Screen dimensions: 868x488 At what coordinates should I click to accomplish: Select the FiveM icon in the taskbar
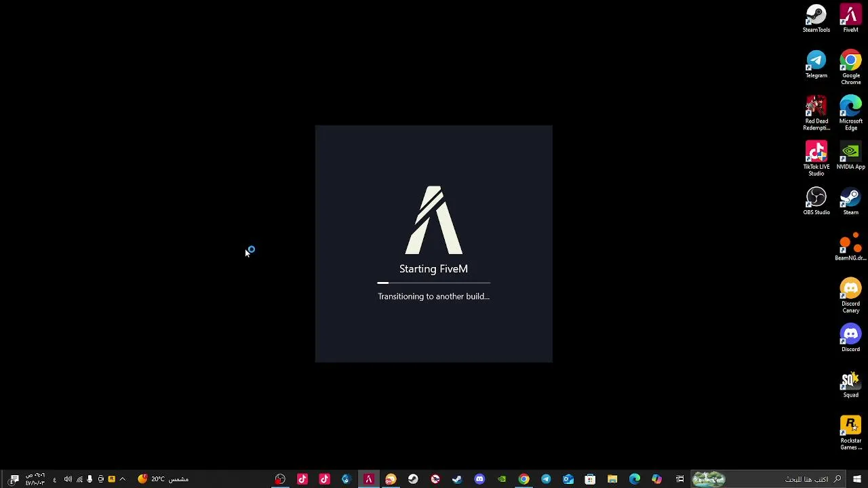[368, 479]
